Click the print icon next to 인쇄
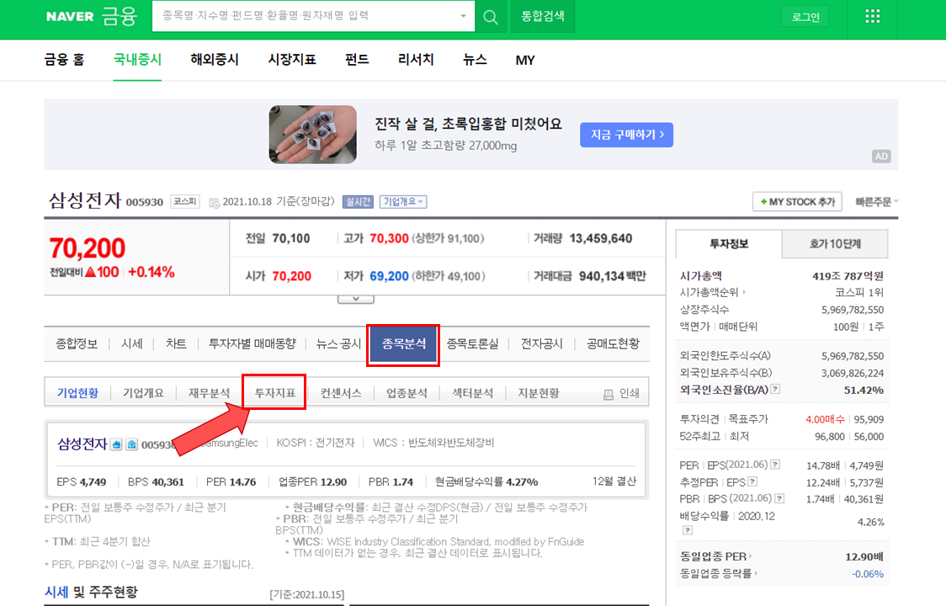Viewport: 946px width, 606px height. pyautogui.click(x=609, y=394)
